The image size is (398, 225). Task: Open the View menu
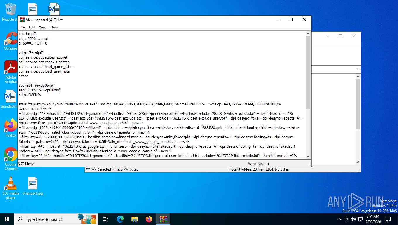pyautogui.click(x=42, y=27)
